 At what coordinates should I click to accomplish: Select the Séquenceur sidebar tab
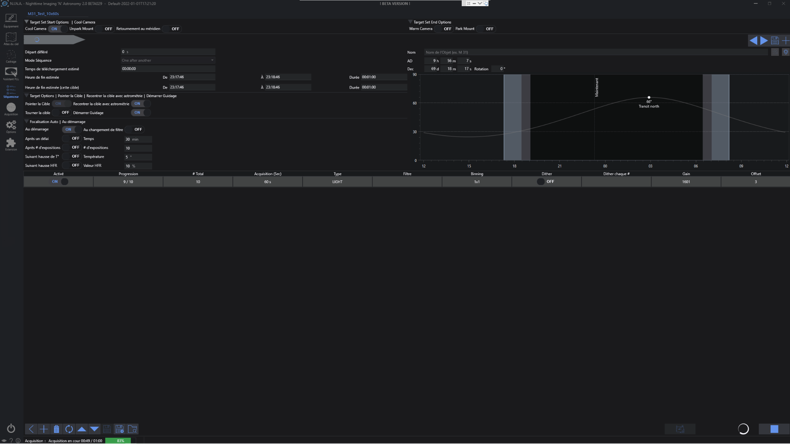pos(11,91)
